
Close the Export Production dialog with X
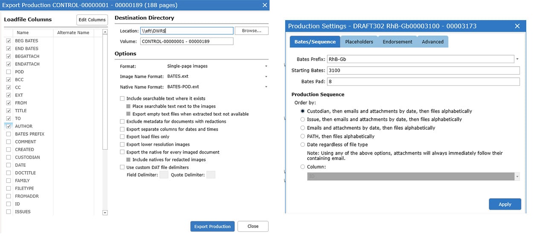tap(265, 5)
